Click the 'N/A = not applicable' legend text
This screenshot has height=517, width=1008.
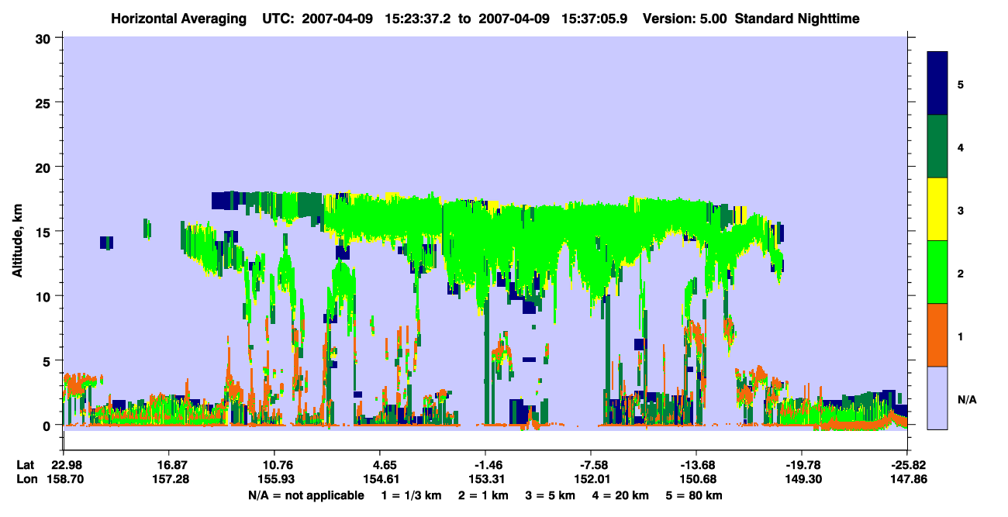[x=306, y=495]
